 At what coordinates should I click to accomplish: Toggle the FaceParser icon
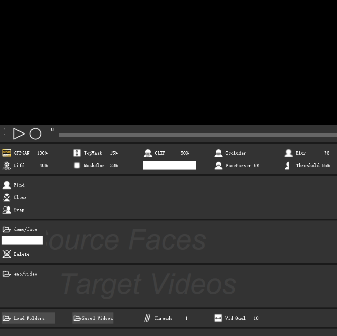tap(218, 165)
